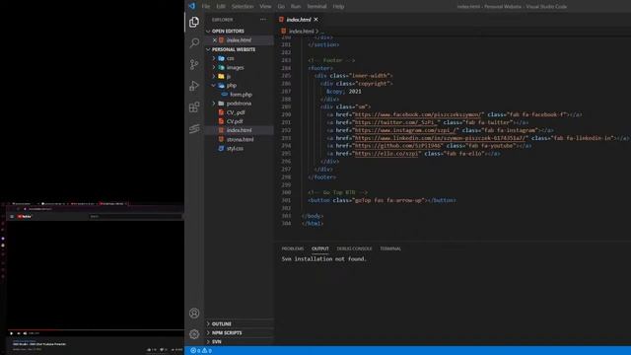
Task: Click the Explorer more actions ellipsis
Action: [x=263, y=20]
